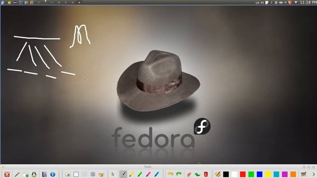The width and height of the screenshot is (317, 178).
Task: Click the 11:18 PM clock
Action: coord(308,2)
